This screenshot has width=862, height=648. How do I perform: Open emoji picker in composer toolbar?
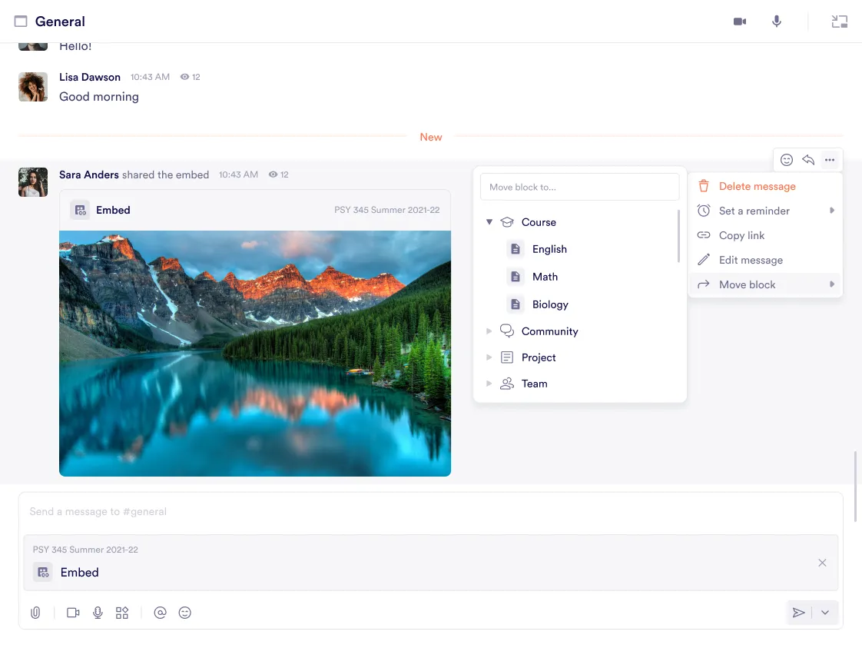184,613
